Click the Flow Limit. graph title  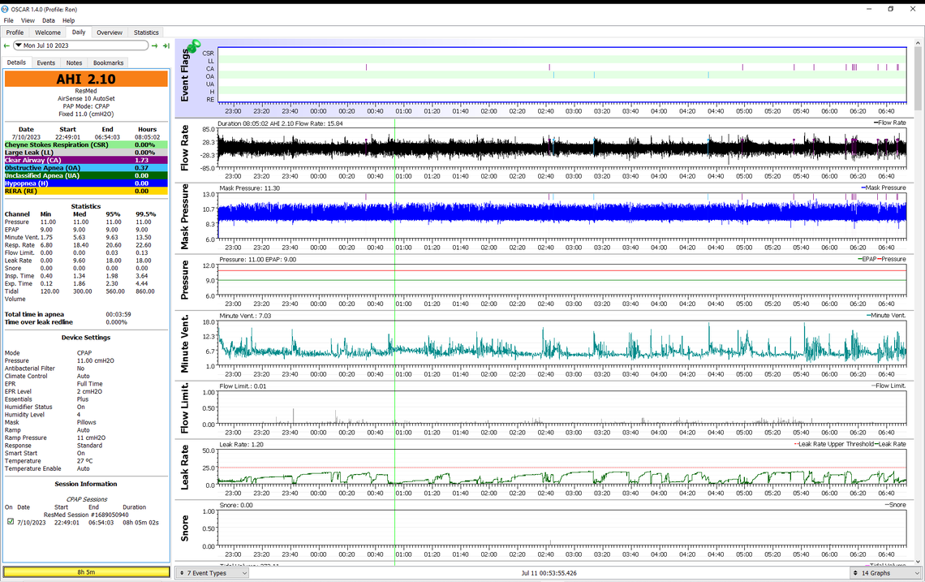[185, 407]
